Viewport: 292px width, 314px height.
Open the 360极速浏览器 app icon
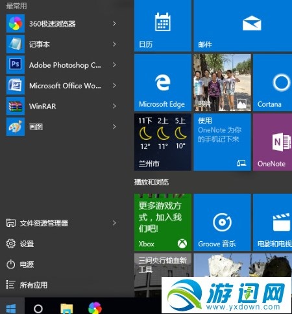click(16, 23)
